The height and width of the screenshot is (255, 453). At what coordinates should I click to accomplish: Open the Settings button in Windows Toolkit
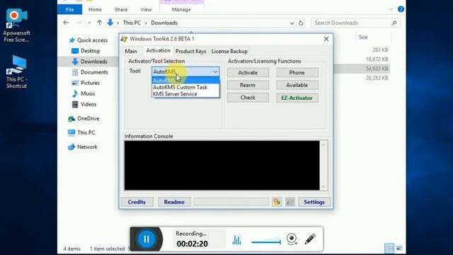pos(314,202)
